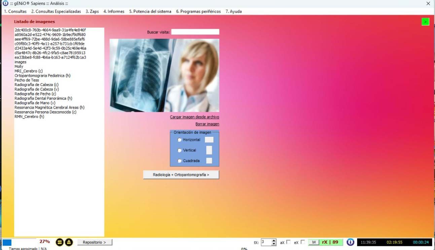Open the Repositorio button
The width and height of the screenshot is (435, 250).
click(x=95, y=242)
